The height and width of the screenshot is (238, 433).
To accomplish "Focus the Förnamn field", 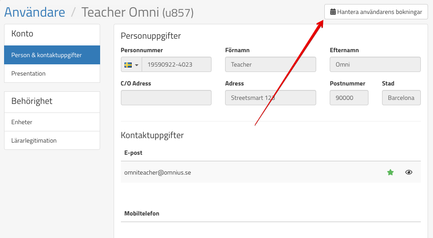I will coord(270,65).
